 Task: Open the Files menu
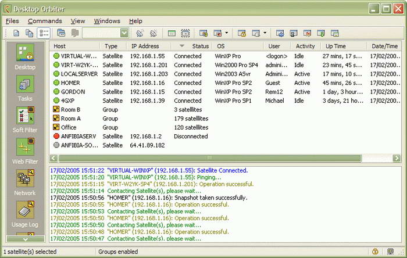(12, 21)
